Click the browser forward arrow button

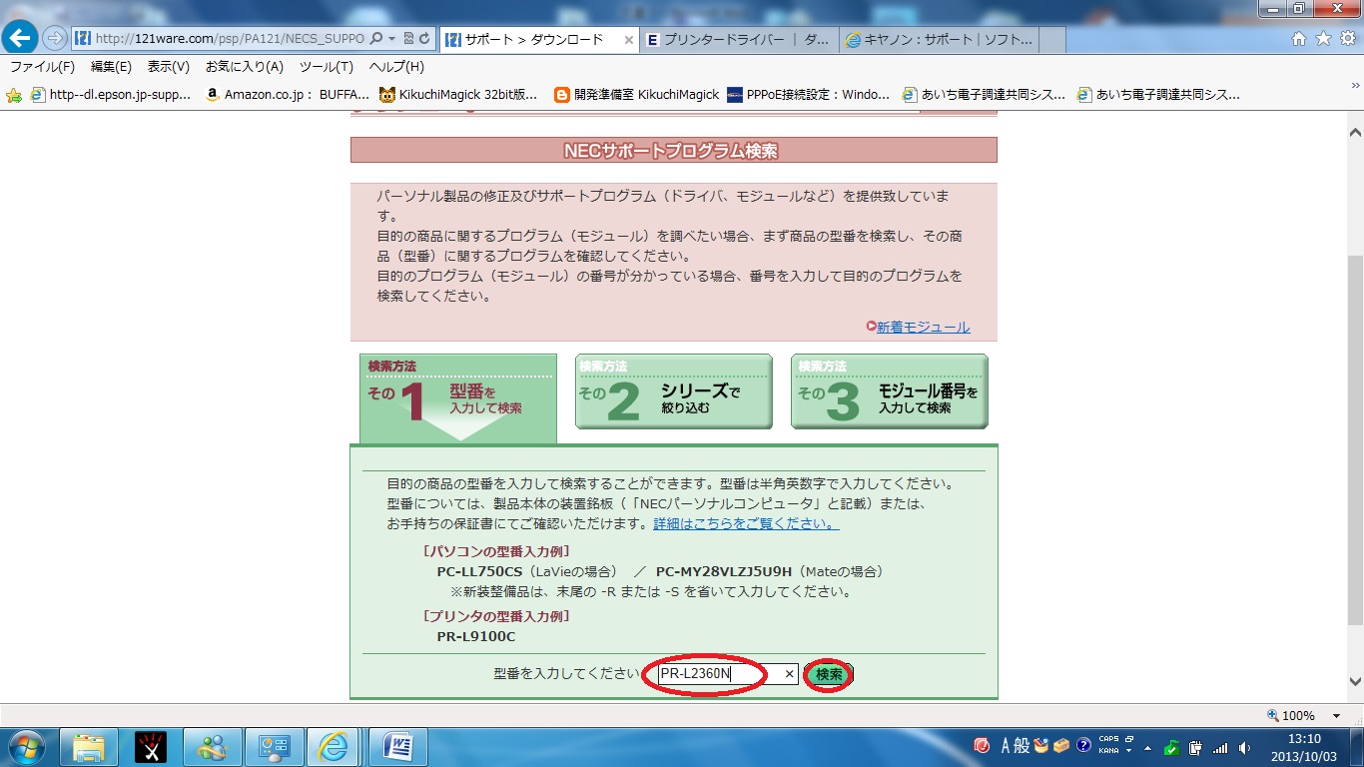[55, 39]
